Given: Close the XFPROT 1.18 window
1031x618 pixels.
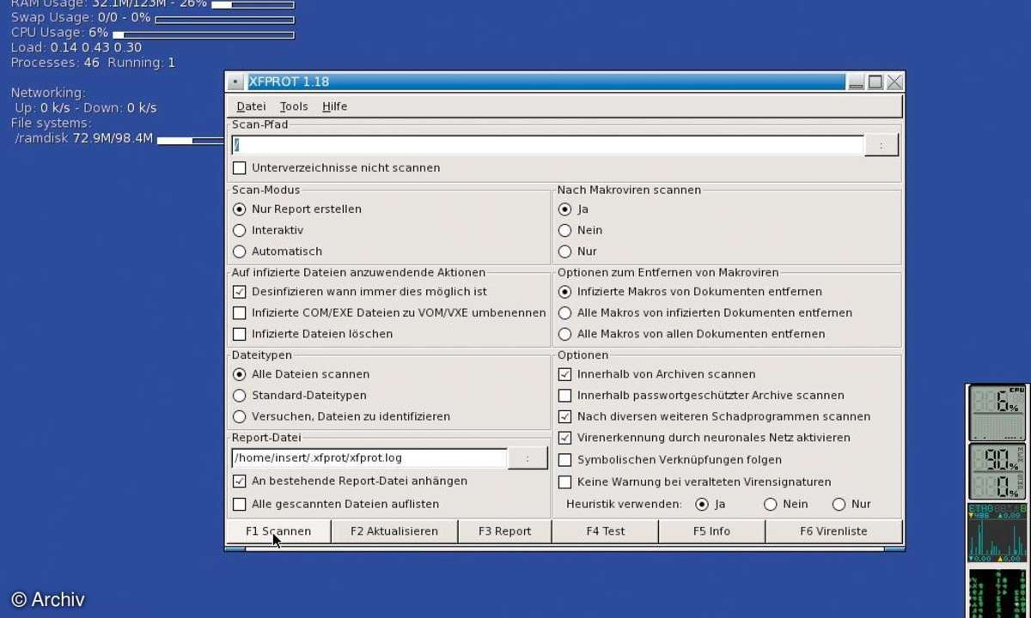Looking at the screenshot, I should (894, 82).
